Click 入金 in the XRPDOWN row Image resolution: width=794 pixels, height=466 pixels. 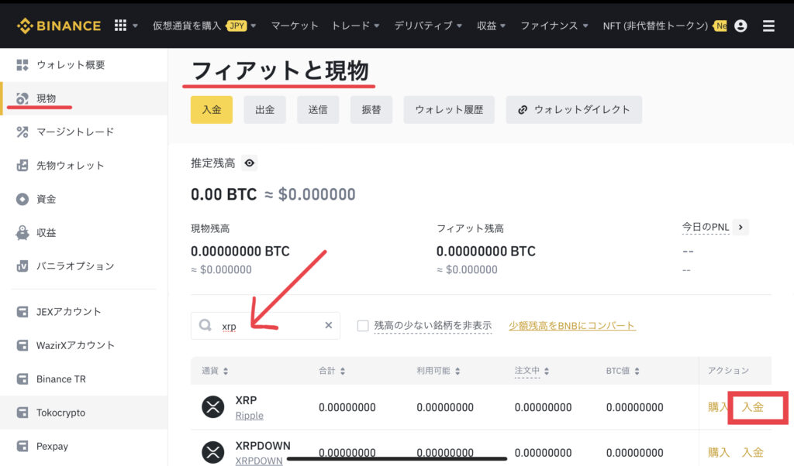point(752,452)
